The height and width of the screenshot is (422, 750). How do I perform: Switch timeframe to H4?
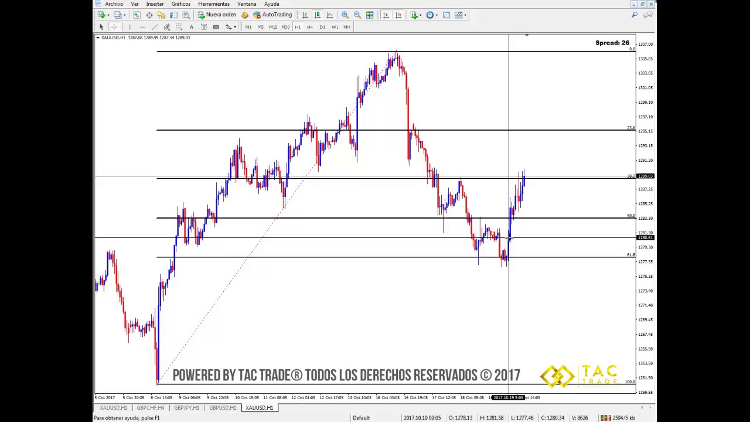click(310, 27)
